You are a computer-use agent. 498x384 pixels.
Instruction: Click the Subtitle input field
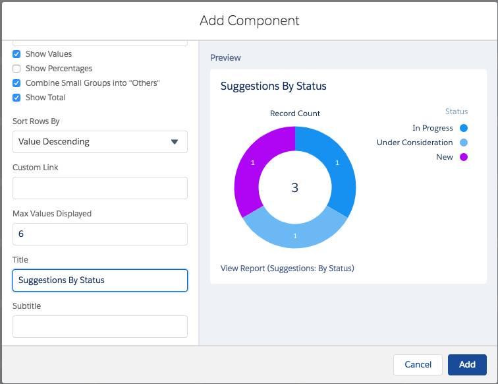coord(99,326)
